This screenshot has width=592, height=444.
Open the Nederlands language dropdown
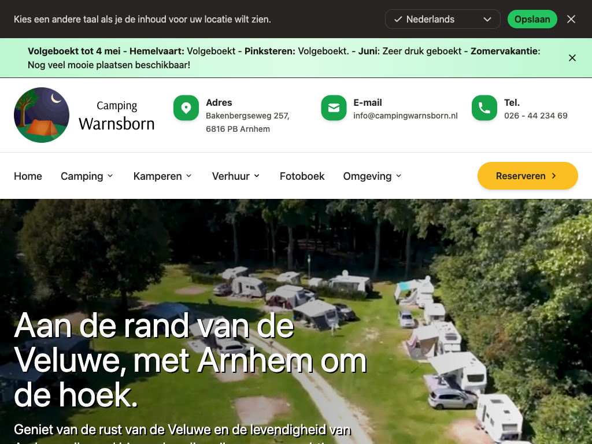[442, 19]
